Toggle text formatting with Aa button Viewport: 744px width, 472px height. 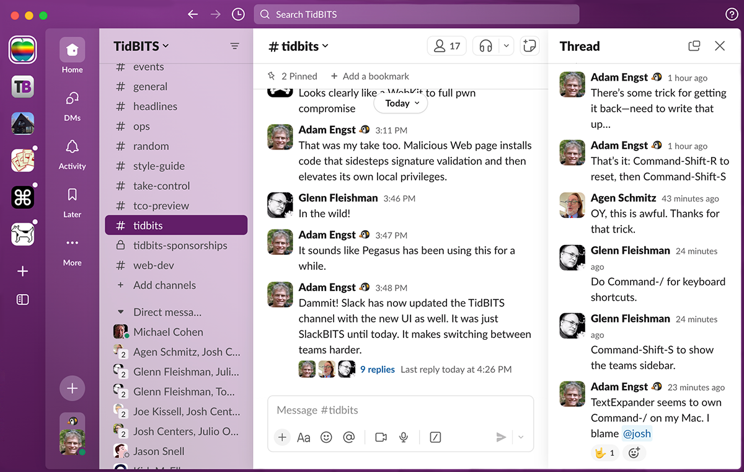click(x=304, y=437)
